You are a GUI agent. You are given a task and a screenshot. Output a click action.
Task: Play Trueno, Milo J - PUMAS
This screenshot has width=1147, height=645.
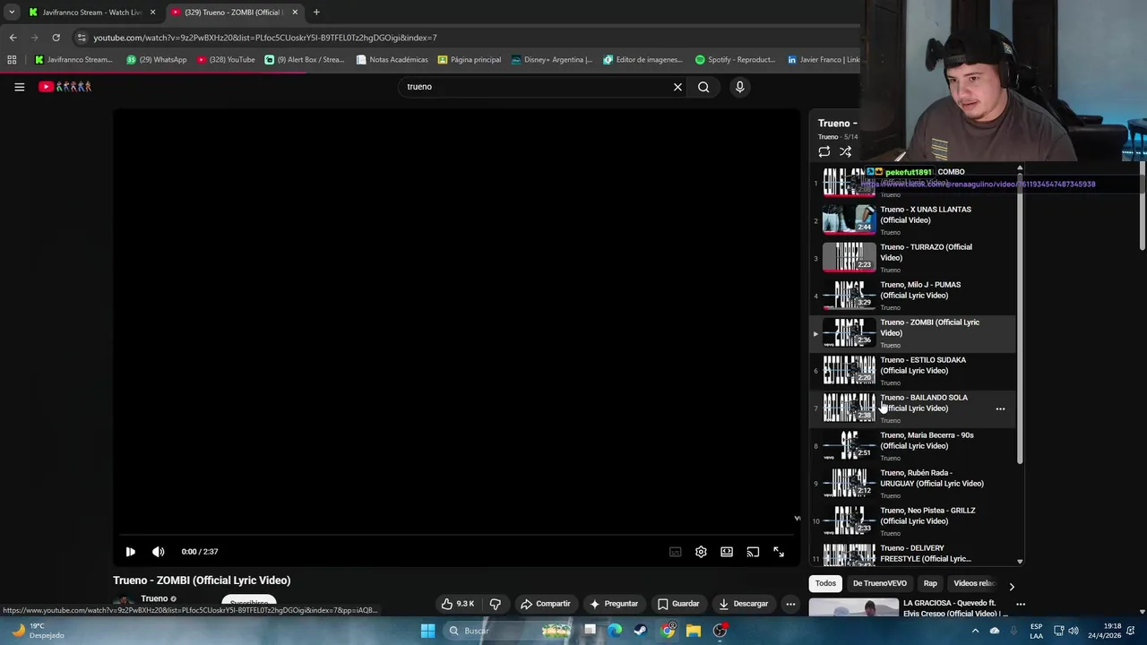tap(914, 296)
